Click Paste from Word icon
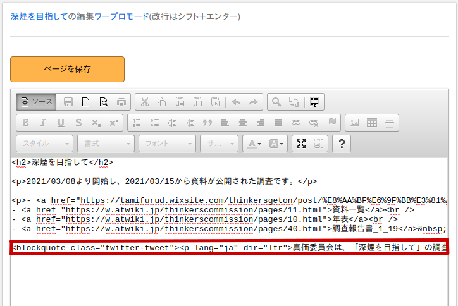Viewport: 458px width, 306px height. [x=216, y=102]
